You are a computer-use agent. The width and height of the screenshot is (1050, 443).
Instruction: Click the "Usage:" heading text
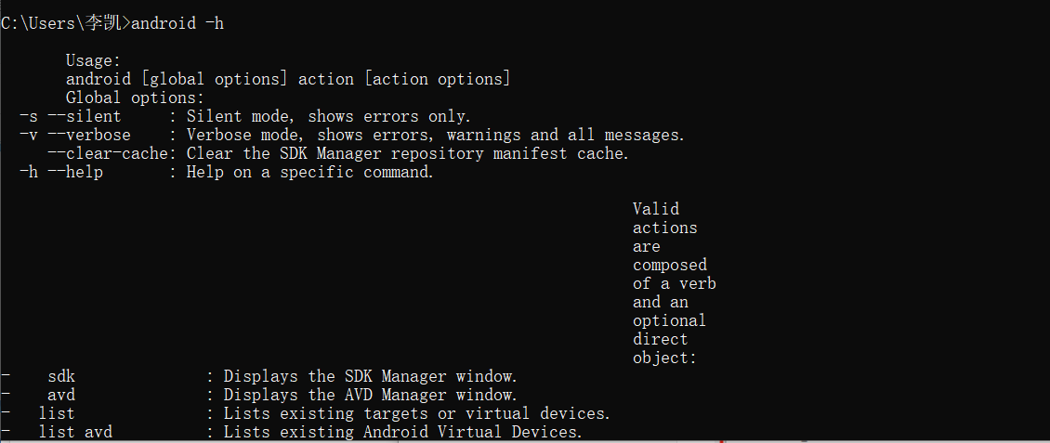93,60
